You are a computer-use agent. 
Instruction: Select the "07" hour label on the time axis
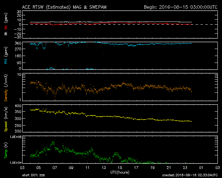point(55,168)
